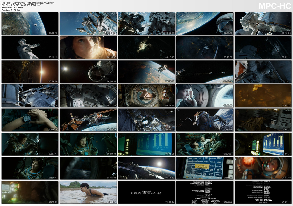Choose the two-person frame at 01:04:21
This screenshot has height=206, width=293.
[205, 144]
